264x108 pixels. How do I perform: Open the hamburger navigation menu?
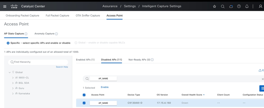(x=5, y=6)
